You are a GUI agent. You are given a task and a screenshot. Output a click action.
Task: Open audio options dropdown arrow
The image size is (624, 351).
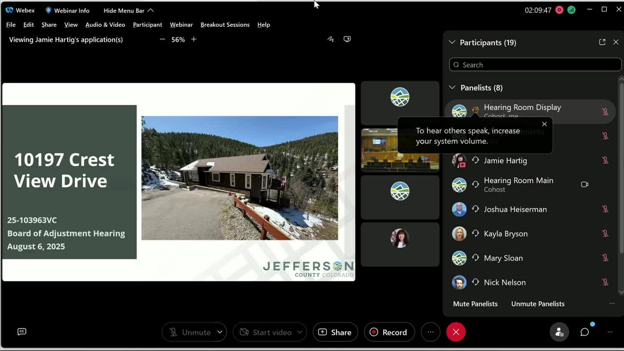click(x=220, y=332)
